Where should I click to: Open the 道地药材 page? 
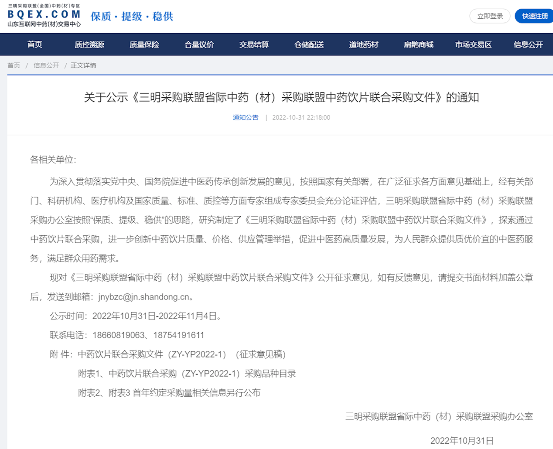[364, 44]
